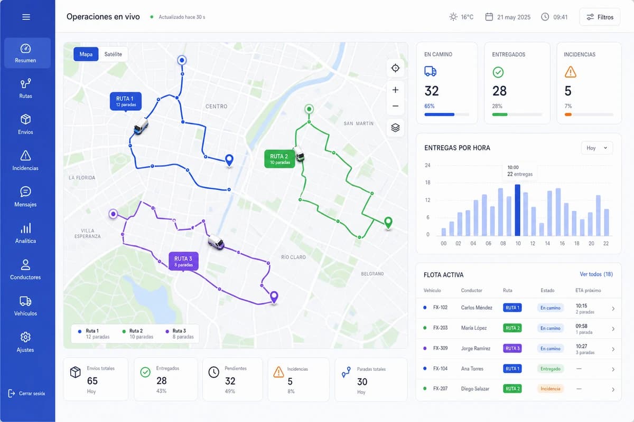Click Cerrar sesión to log out

27,394
